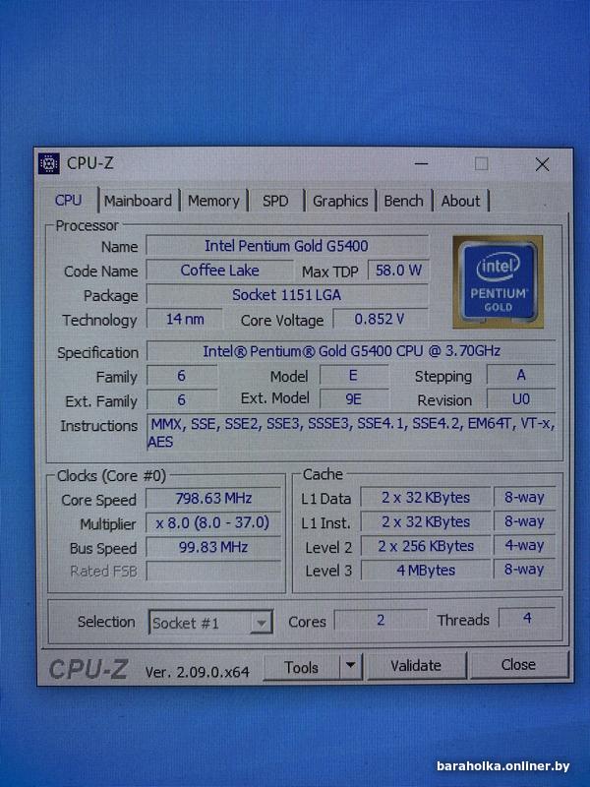Click the empty Rated FSB field

[x=213, y=571]
